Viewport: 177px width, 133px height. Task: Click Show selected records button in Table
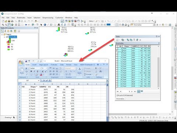coord(142,91)
